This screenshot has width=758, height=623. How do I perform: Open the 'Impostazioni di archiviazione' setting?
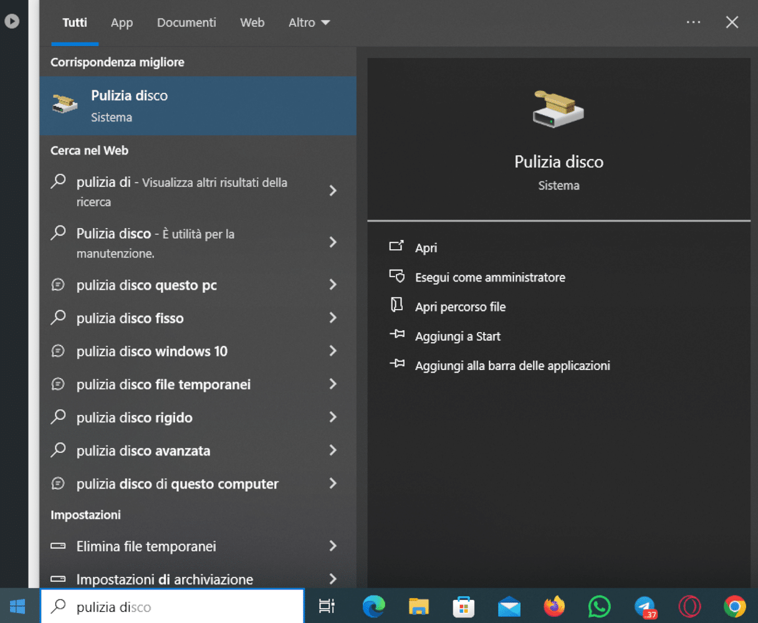(198, 579)
